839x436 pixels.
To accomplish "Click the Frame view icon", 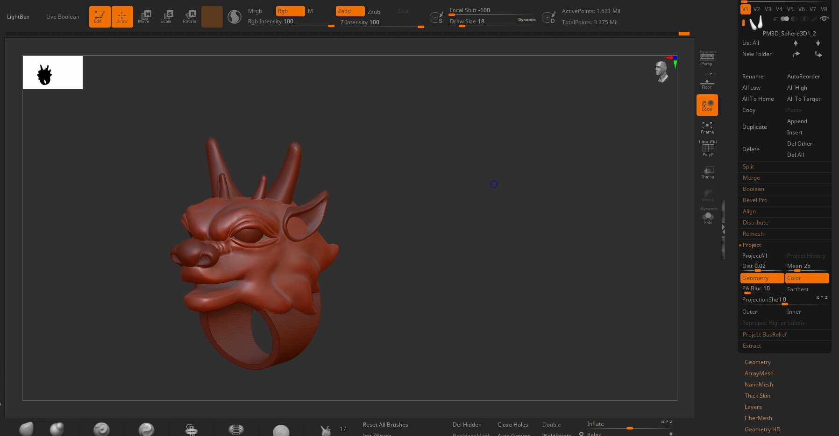I will click(707, 127).
